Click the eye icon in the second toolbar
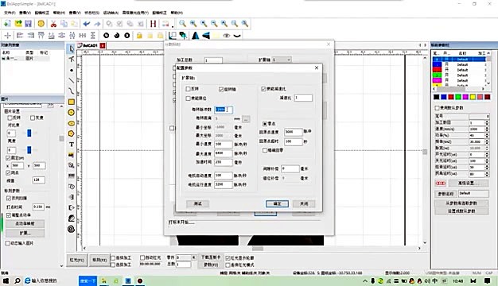This screenshot has height=286, width=498. 227,36
